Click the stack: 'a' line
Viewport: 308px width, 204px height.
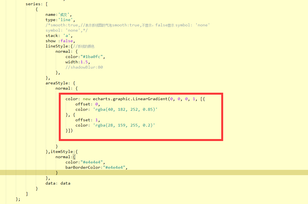point(59,36)
